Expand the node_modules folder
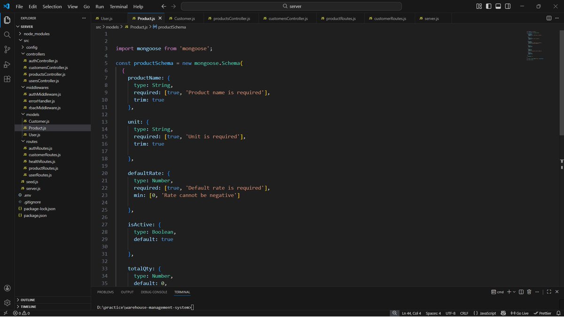Image resolution: width=564 pixels, height=317 pixels. click(20, 34)
